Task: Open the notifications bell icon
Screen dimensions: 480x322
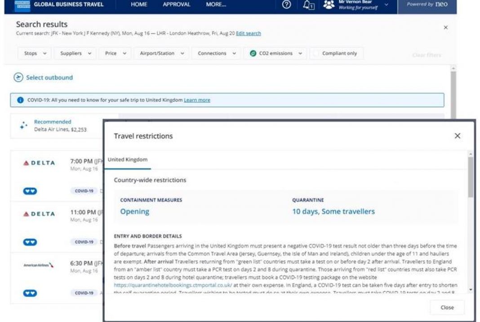Action: 307,5
